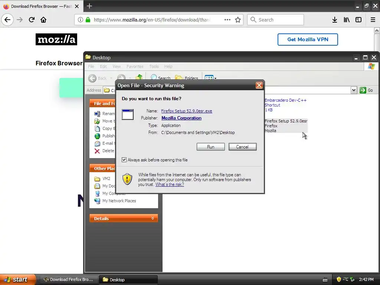Show site information icon in URL bar
This screenshot has height=285, width=380.
(x=81, y=20)
